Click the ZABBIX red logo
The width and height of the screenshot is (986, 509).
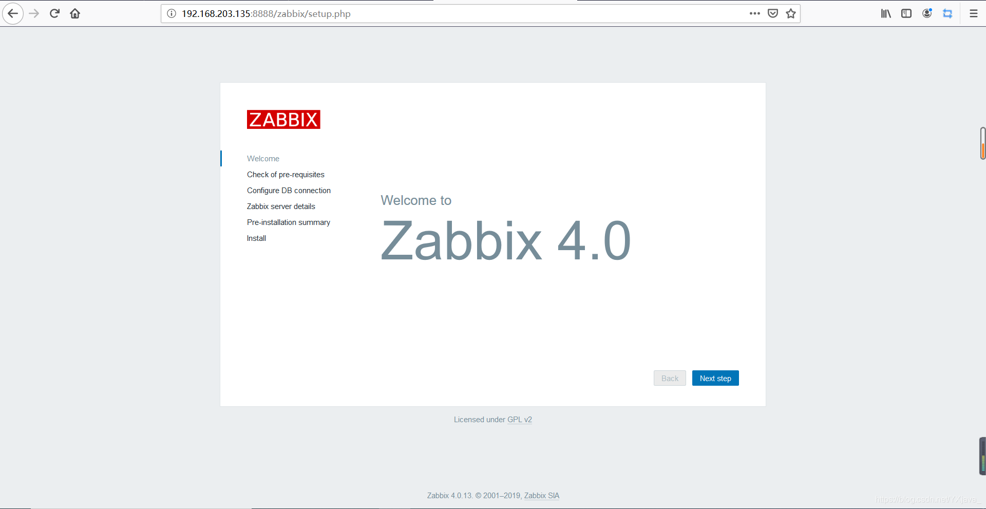click(283, 119)
